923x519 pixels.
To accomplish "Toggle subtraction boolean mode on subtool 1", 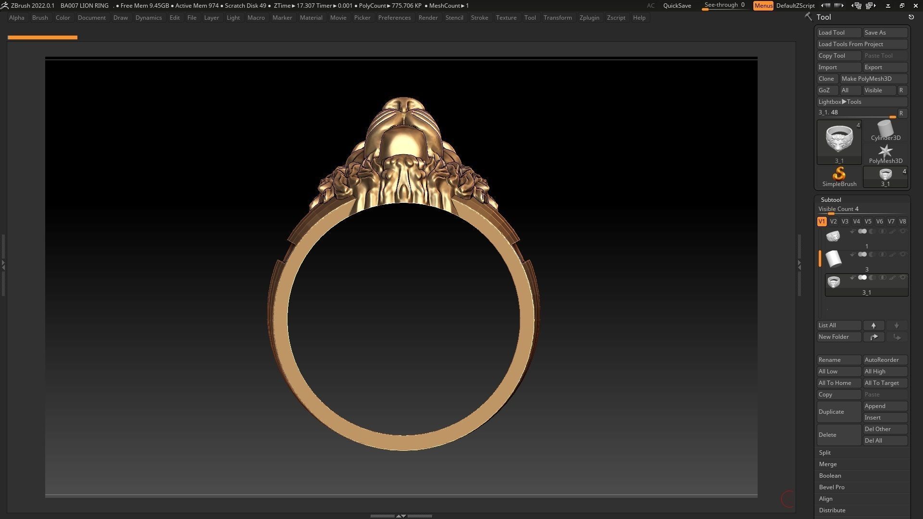I will point(872,232).
